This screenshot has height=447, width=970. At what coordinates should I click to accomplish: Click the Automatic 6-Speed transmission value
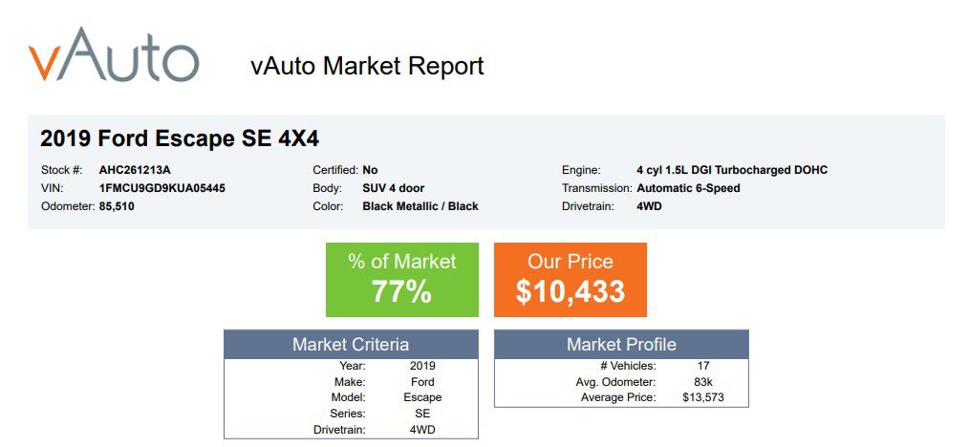click(x=688, y=188)
